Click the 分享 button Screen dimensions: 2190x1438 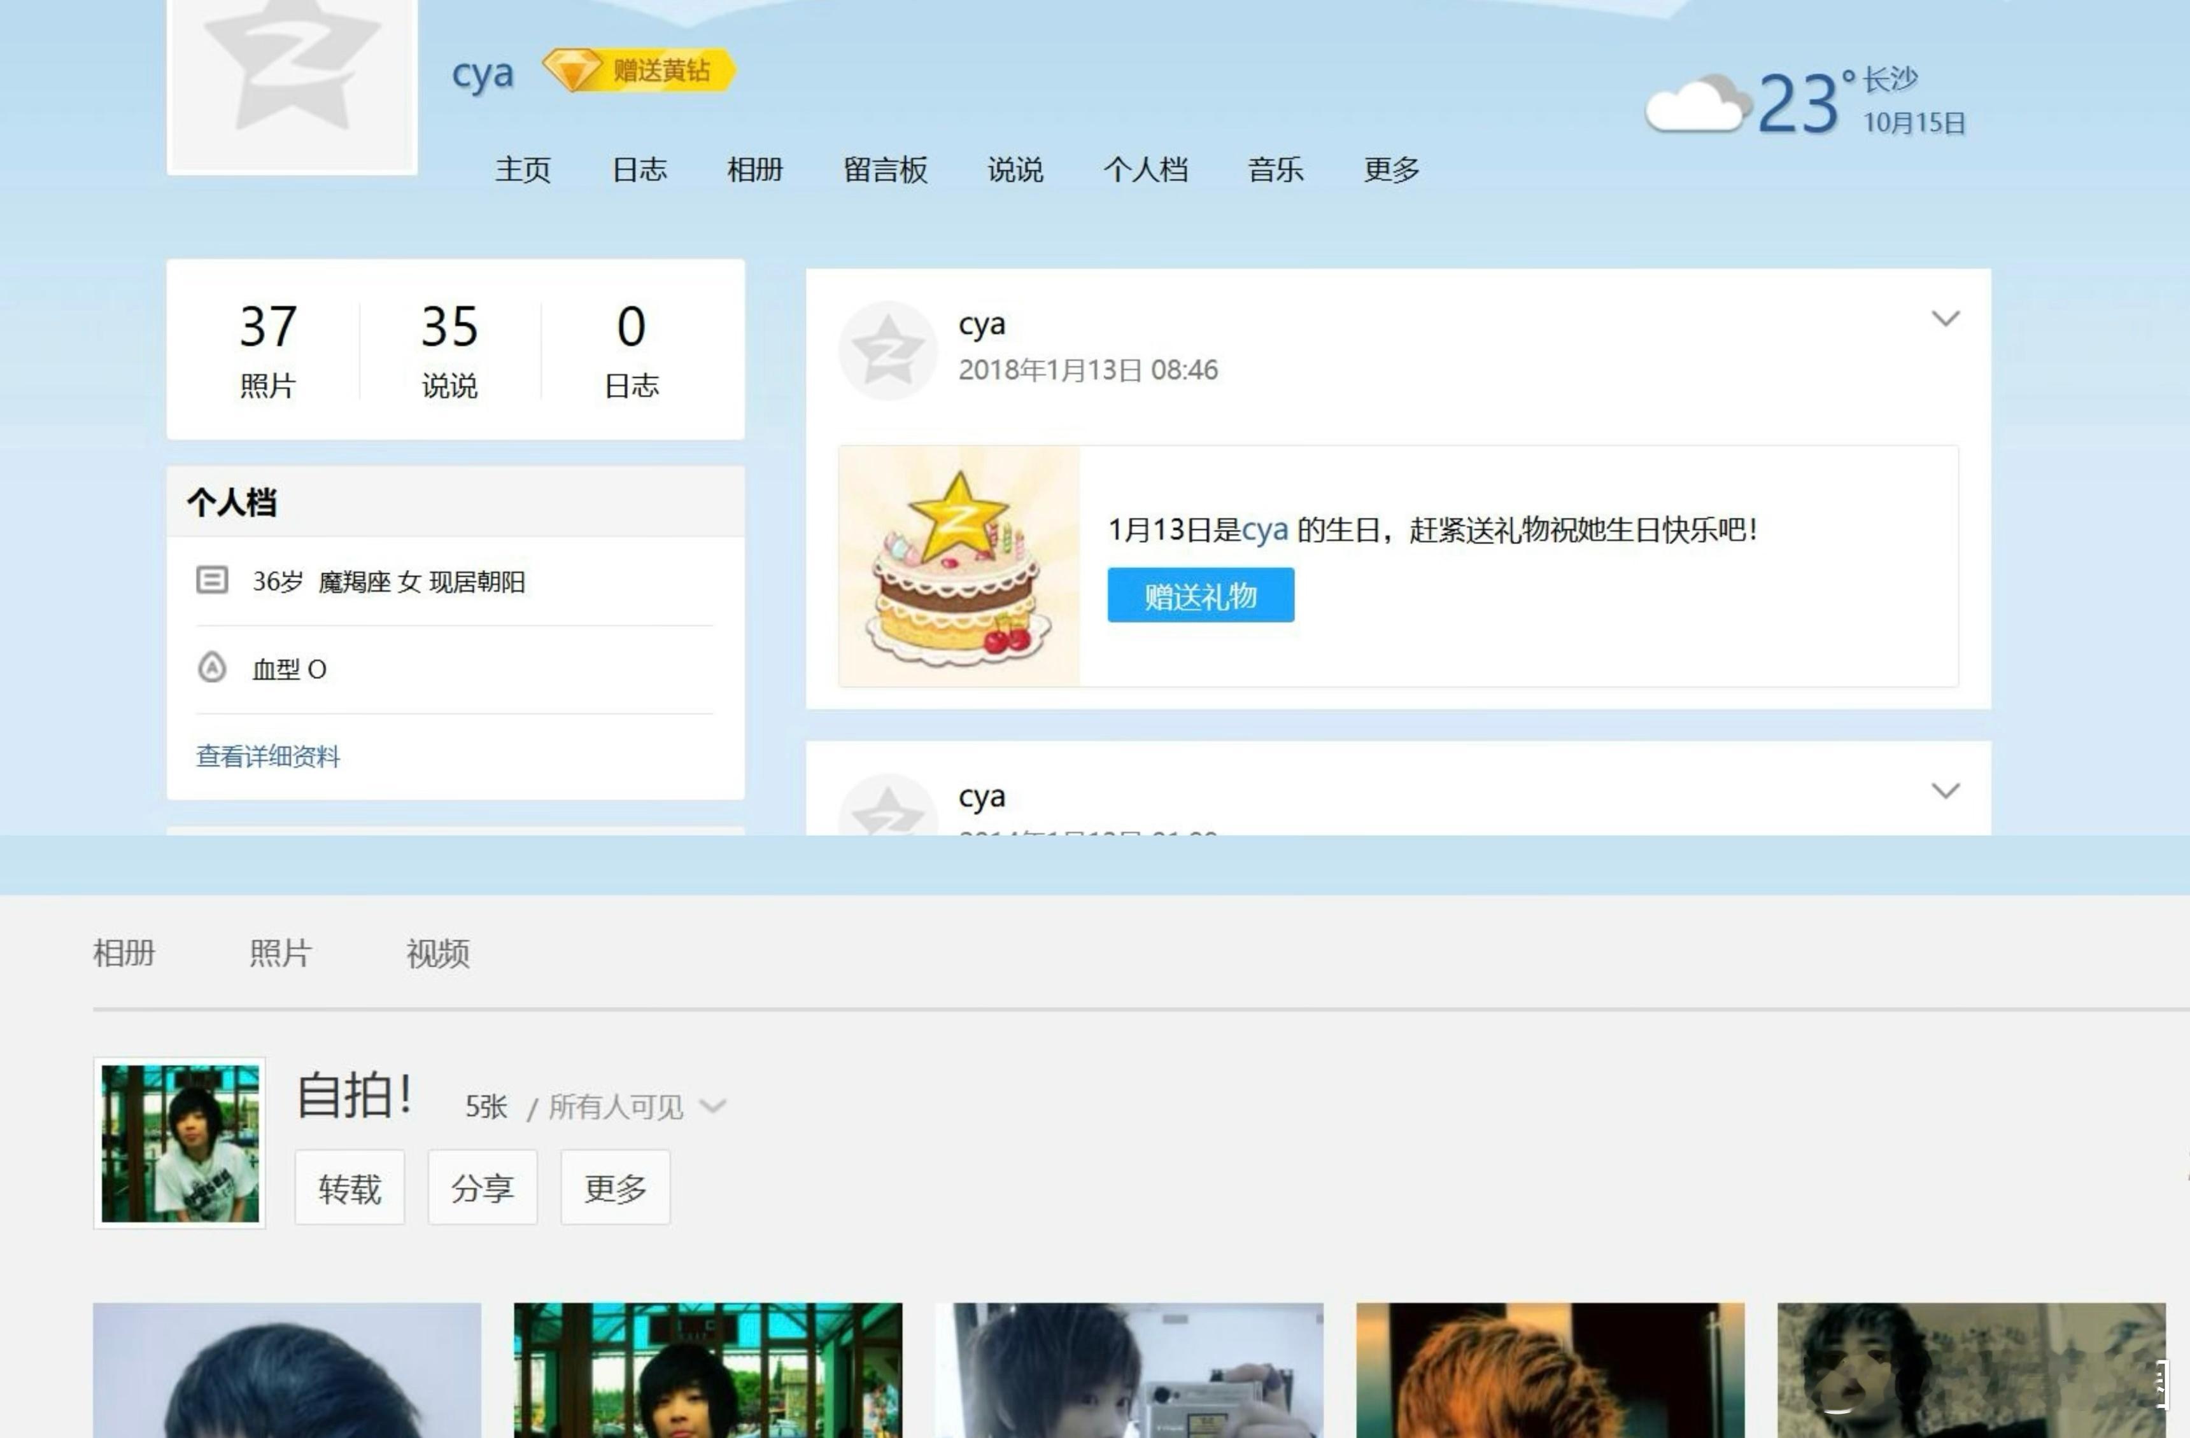(x=482, y=1188)
